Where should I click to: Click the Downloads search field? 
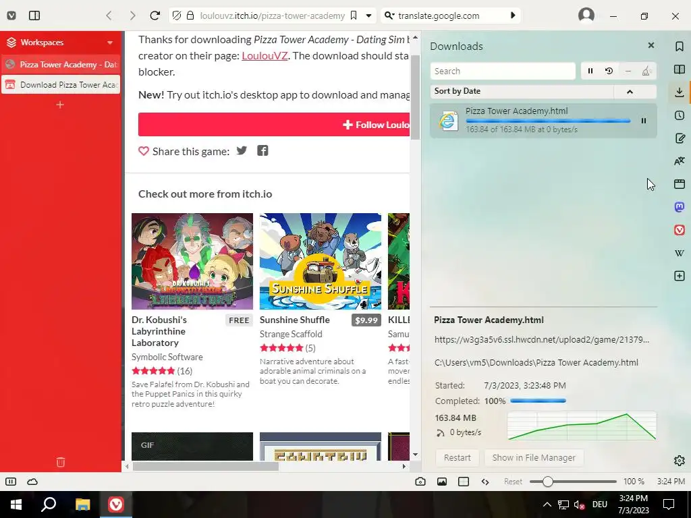point(503,71)
